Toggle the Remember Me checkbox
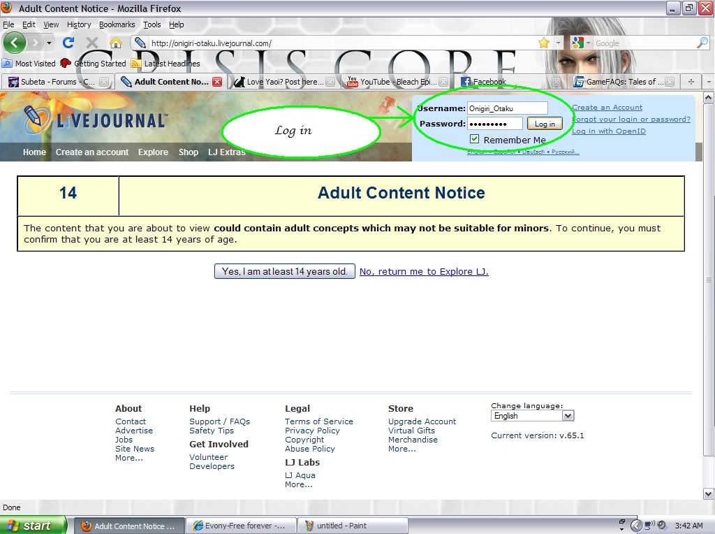The width and height of the screenshot is (715, 534). (474, 139)
